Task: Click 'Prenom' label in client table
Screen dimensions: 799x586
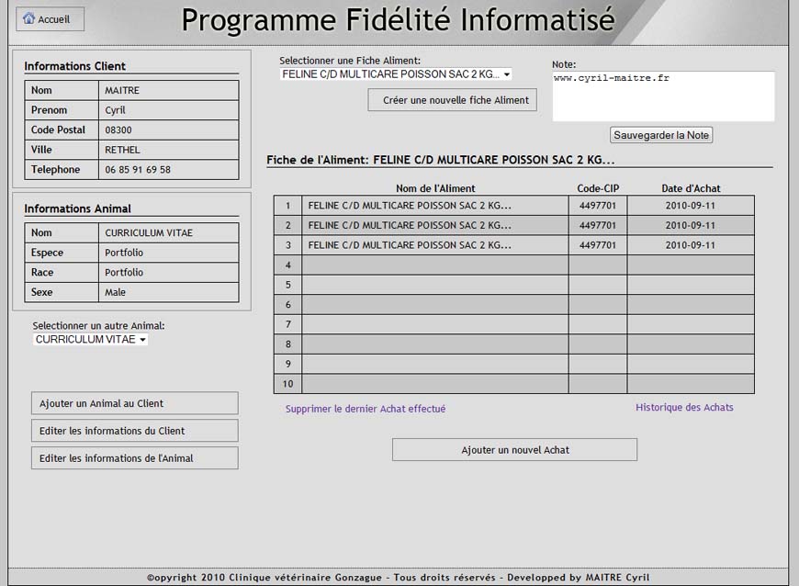Action: [x=49, y=110]
